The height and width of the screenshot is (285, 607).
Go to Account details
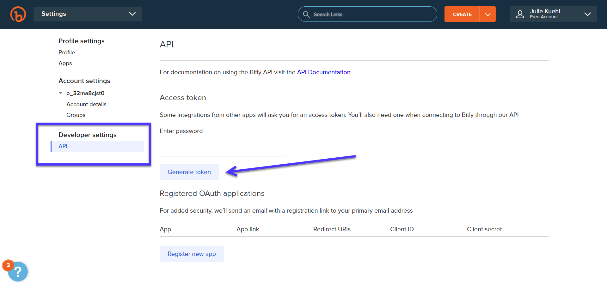86,104
